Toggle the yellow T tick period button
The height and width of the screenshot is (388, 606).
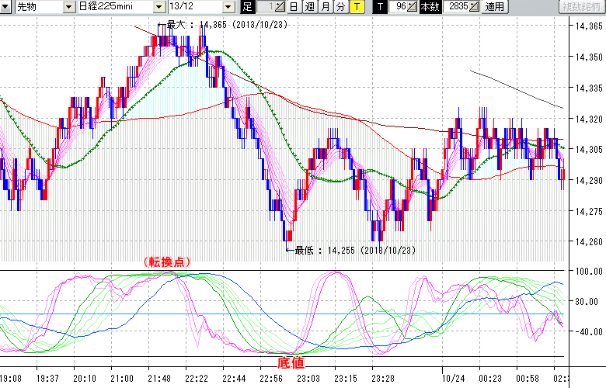tap(357, 7)
